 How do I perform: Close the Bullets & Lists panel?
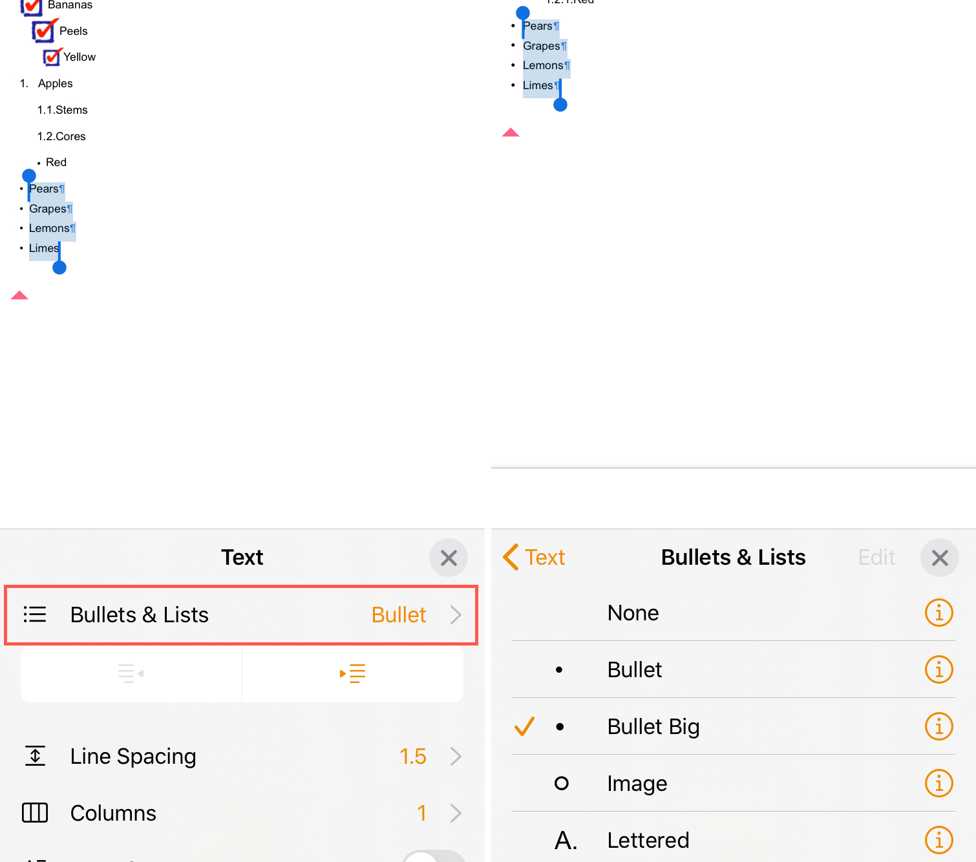click(940, 558)
